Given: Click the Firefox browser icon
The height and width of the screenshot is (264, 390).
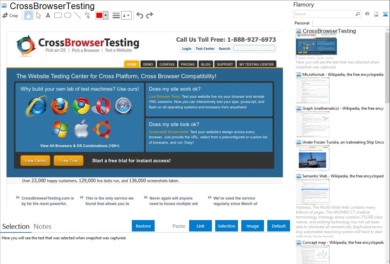Looking at the screenshot, I should pyautogui.click(x=60, y=106).
